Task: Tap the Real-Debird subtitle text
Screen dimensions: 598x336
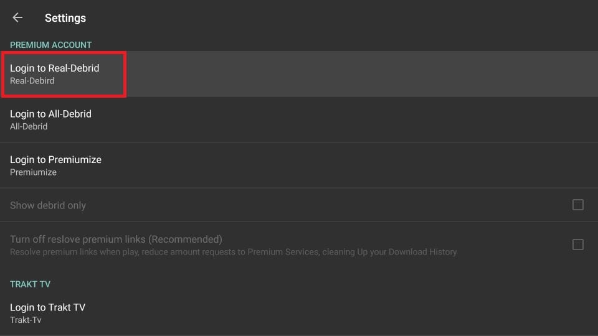Action: [x=32, y=81]
